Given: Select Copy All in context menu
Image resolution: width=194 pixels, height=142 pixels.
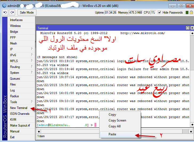Looking at the screenshot, I should tap(120, 126).
